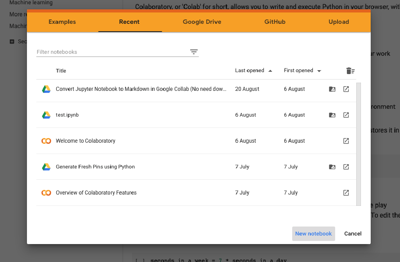Show Convert Jupyter Notebook file in Drive
This screenshot has width=400, height=262.
(332, 89)
